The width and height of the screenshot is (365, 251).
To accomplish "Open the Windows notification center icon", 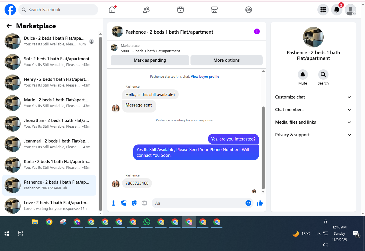I will pos(356,234).
